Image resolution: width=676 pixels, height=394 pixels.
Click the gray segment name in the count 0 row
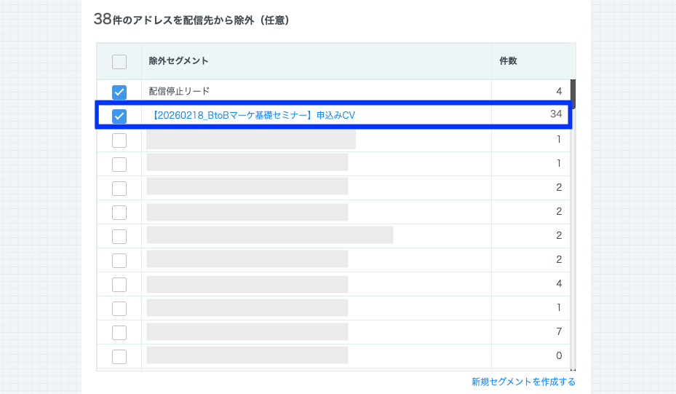pos(247,356)
